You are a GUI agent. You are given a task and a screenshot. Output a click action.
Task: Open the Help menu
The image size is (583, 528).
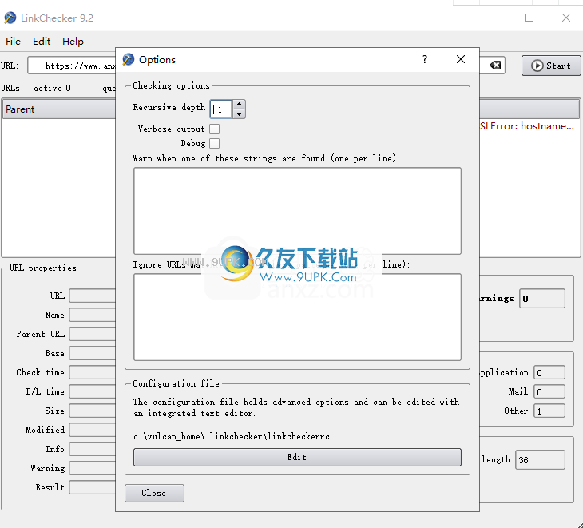pos(73,42)
